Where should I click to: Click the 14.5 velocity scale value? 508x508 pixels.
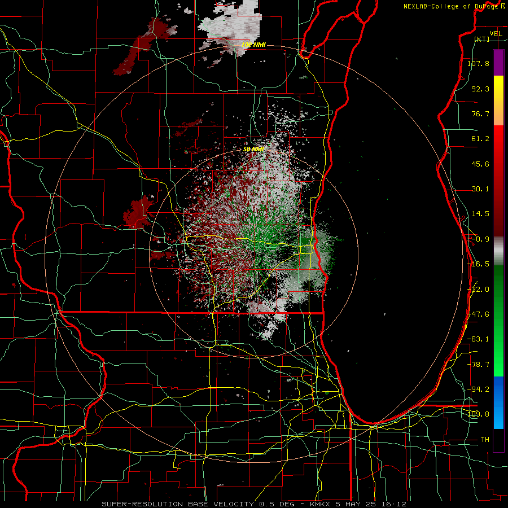[x=480, y=214]
